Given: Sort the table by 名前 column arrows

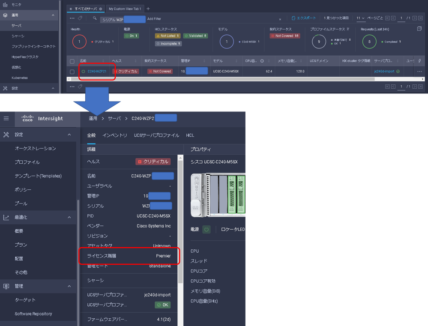Looking at the screenshot, I should coord(103,61).
